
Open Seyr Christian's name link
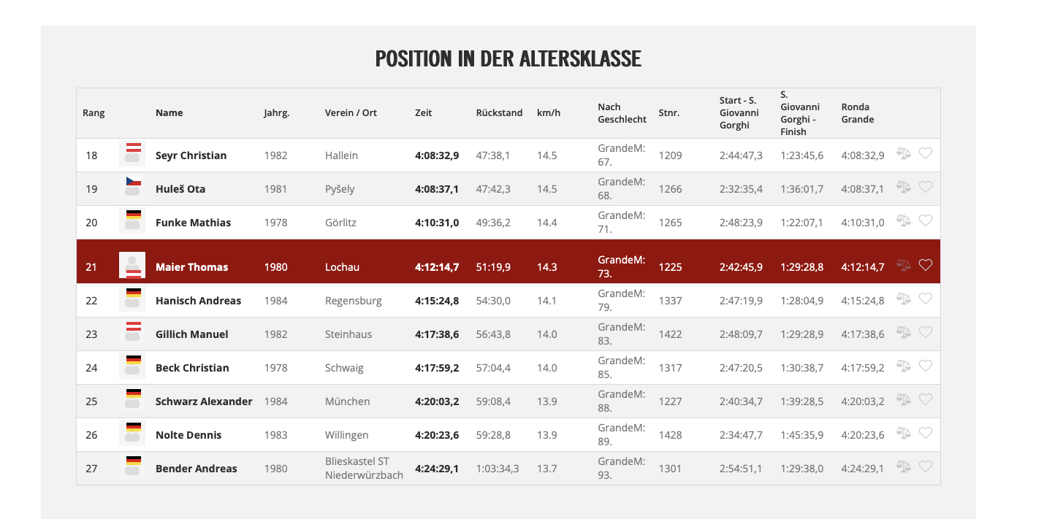tap(191, 155)
